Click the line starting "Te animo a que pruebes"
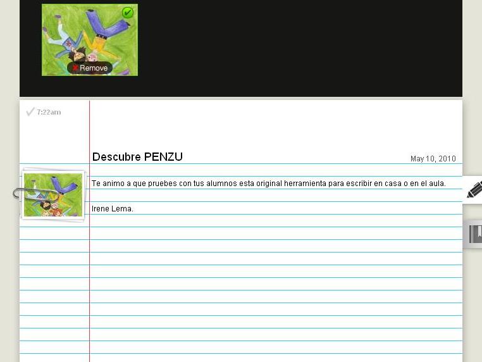The image size is (482, 362). 269,184
